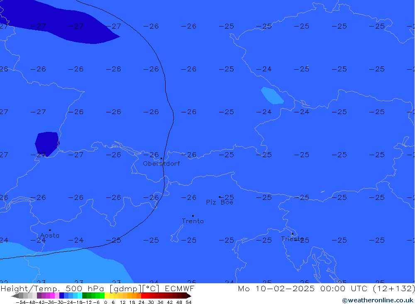Click the Trento location dot marker

point(193,216)
